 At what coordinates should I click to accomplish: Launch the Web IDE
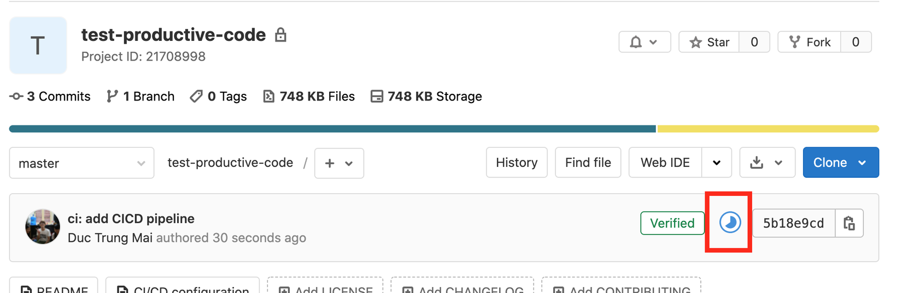pos(665,163)
